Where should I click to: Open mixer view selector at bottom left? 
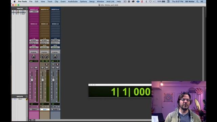pos(33,120)
